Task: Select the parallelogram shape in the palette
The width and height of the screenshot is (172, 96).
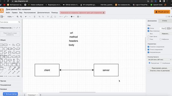Action: coord(18,49)
